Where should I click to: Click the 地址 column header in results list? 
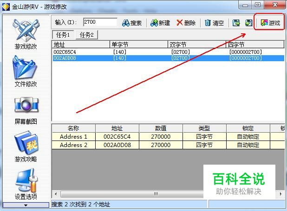click(81, 45)
